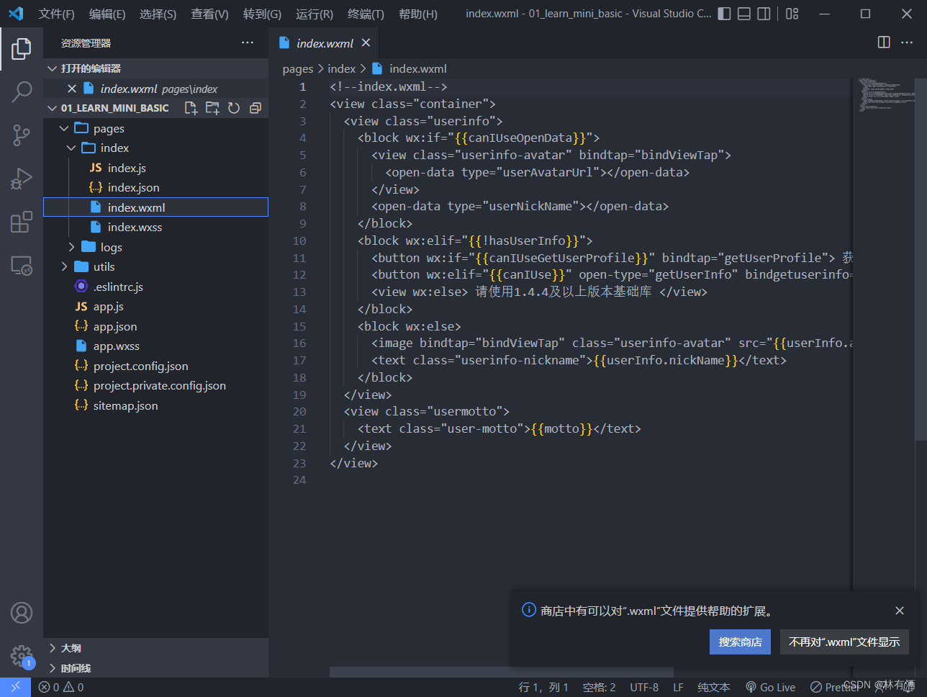Open editor more actions menu (…)
Image resolution: width=927 pixels, height=697 pixels.
tap(907, 42)
